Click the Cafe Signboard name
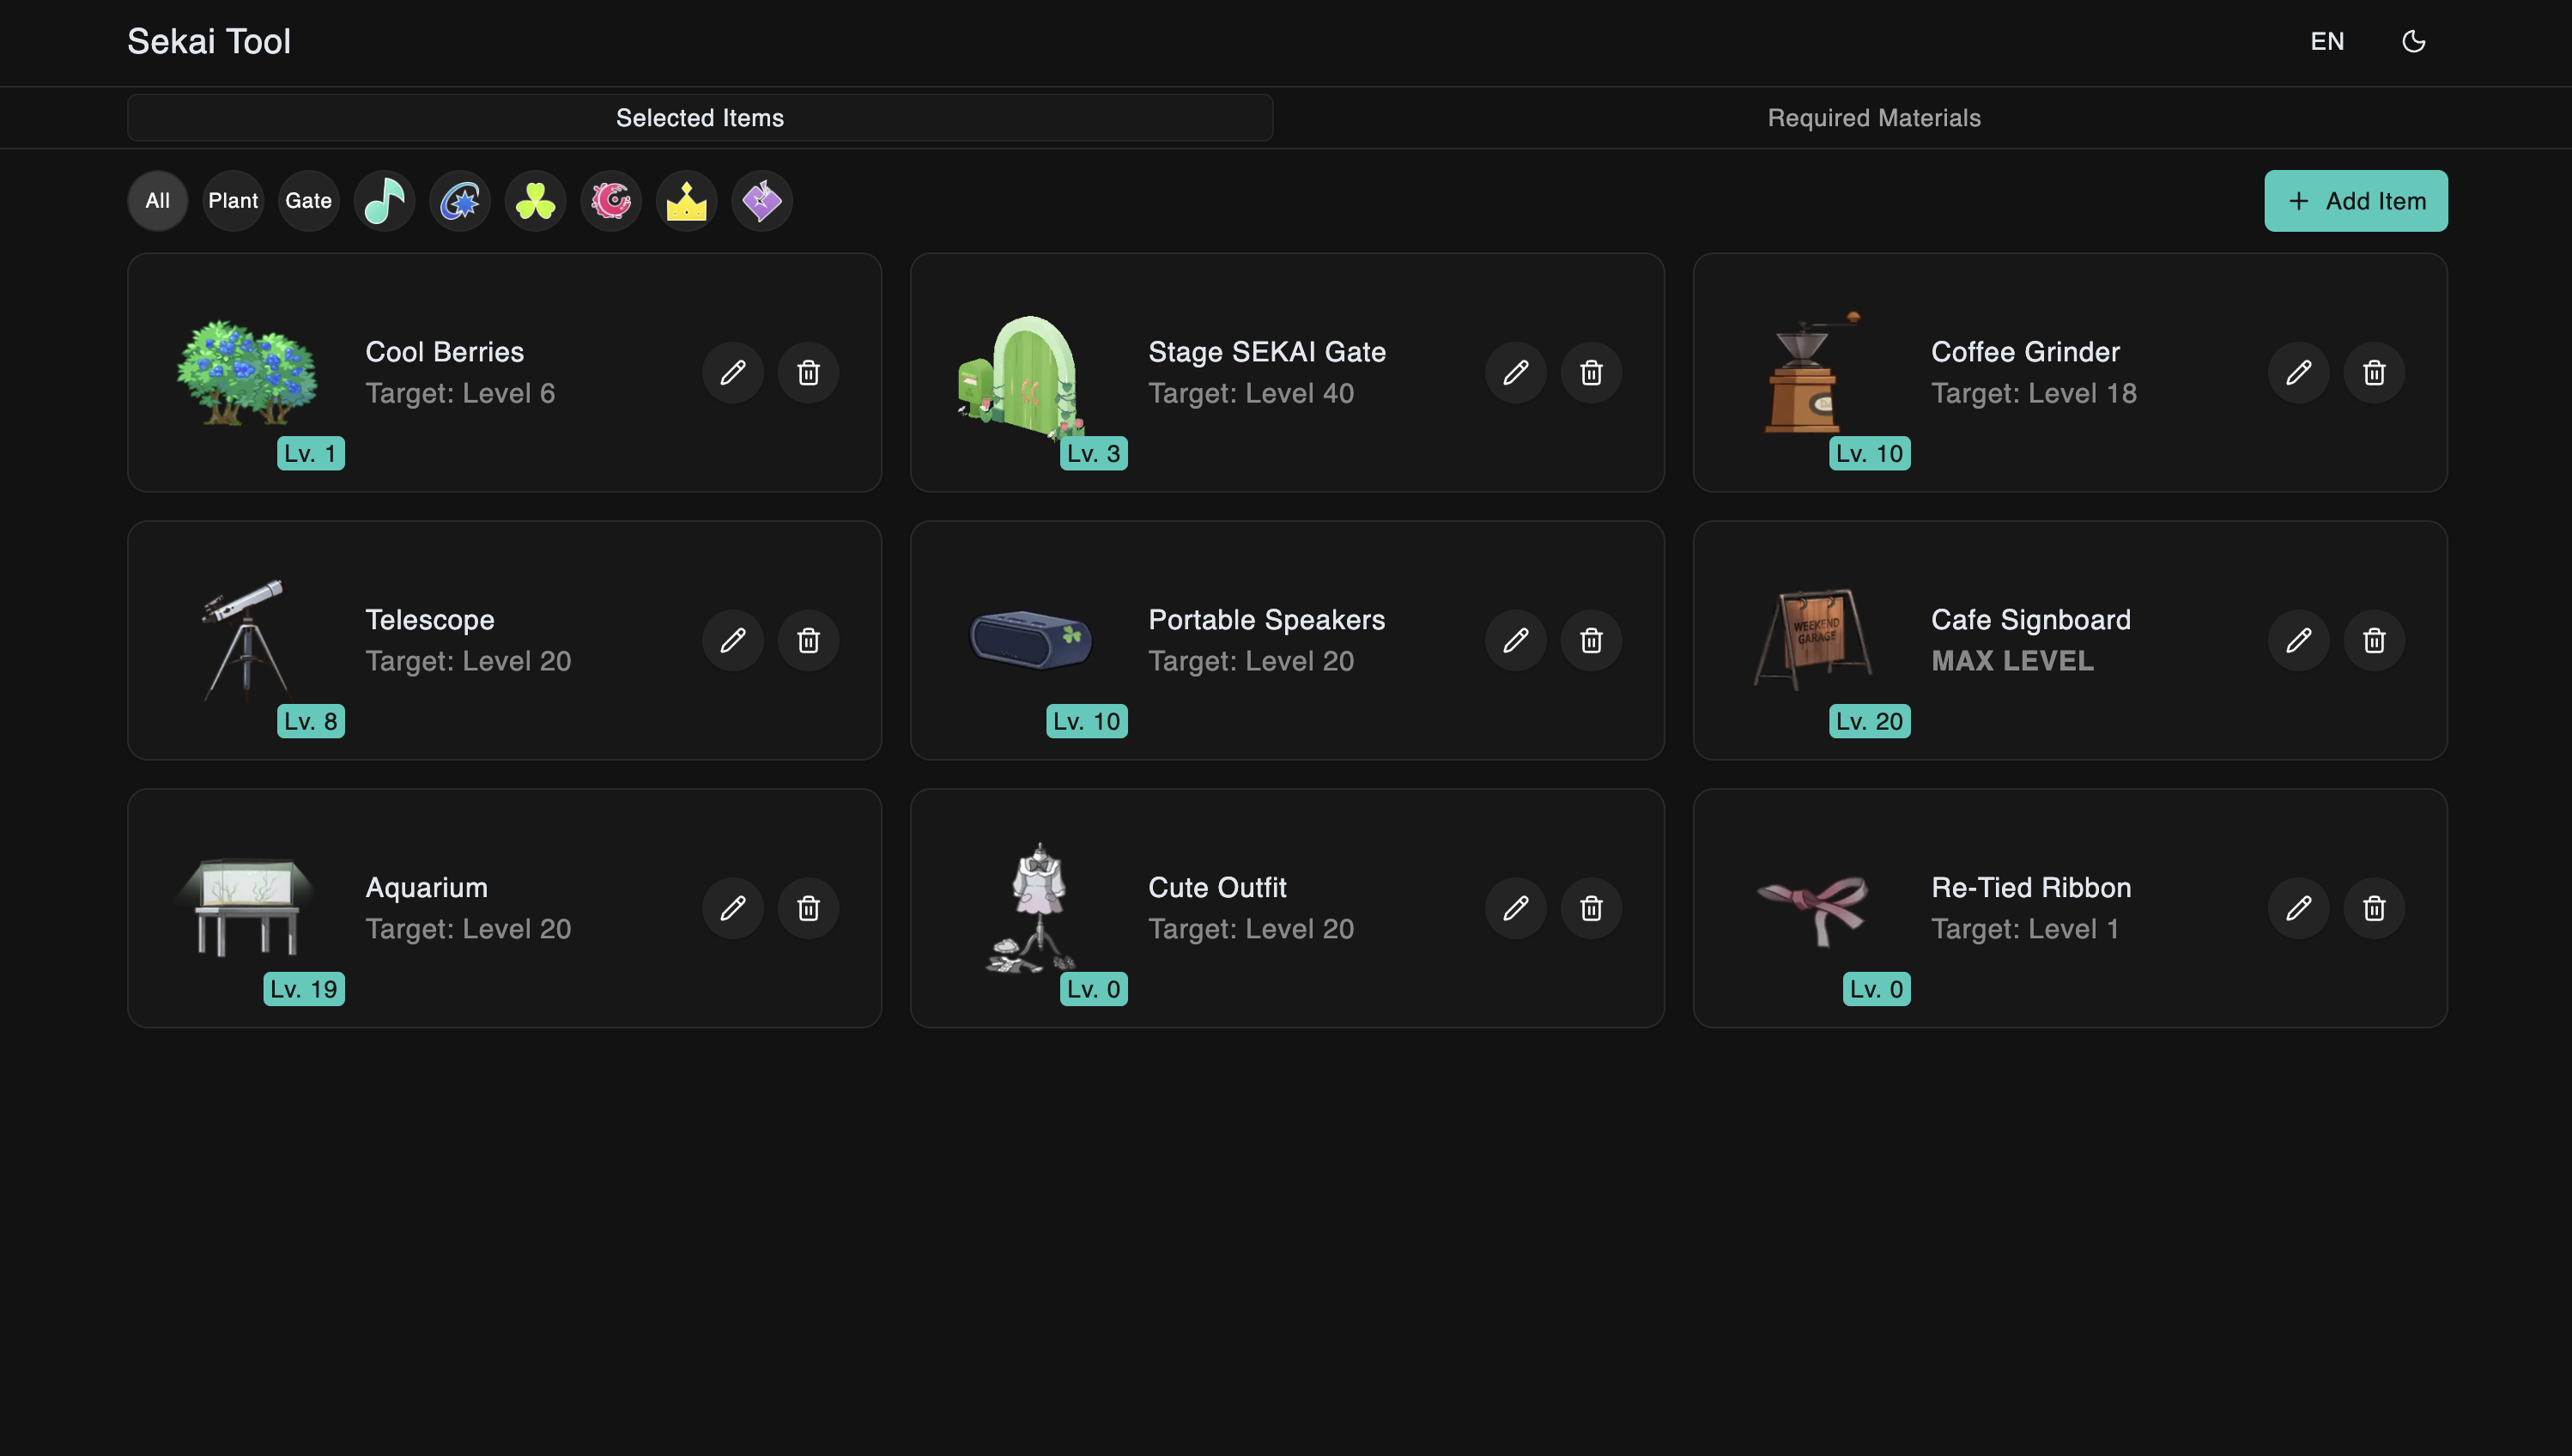The width and height of the screenshot is (2572, 1456). coord(2031,620)
